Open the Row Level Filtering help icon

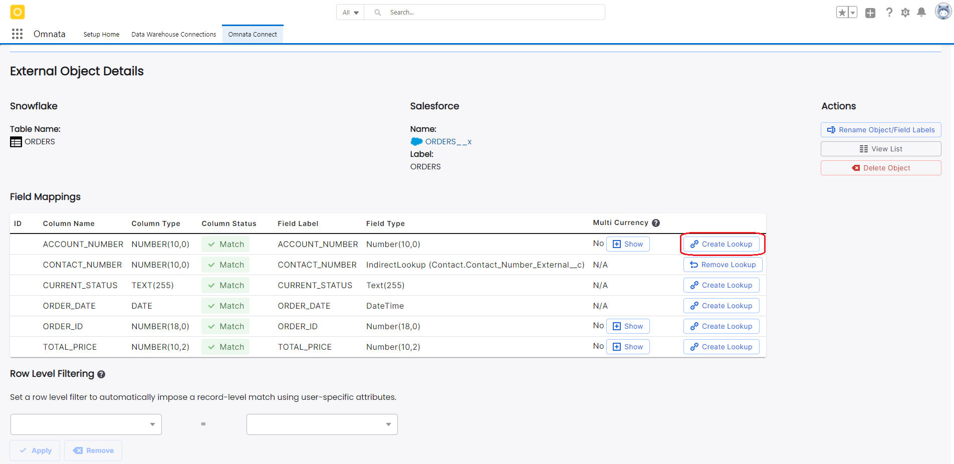point(101,374)
